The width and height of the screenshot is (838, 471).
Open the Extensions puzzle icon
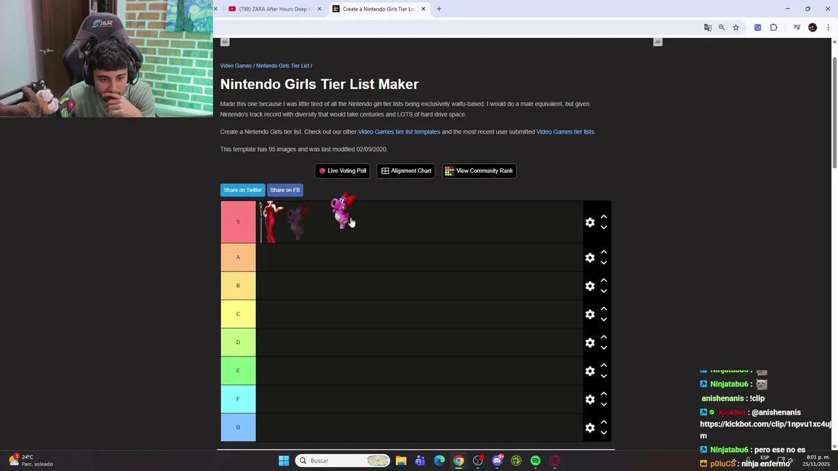[773, 27]
